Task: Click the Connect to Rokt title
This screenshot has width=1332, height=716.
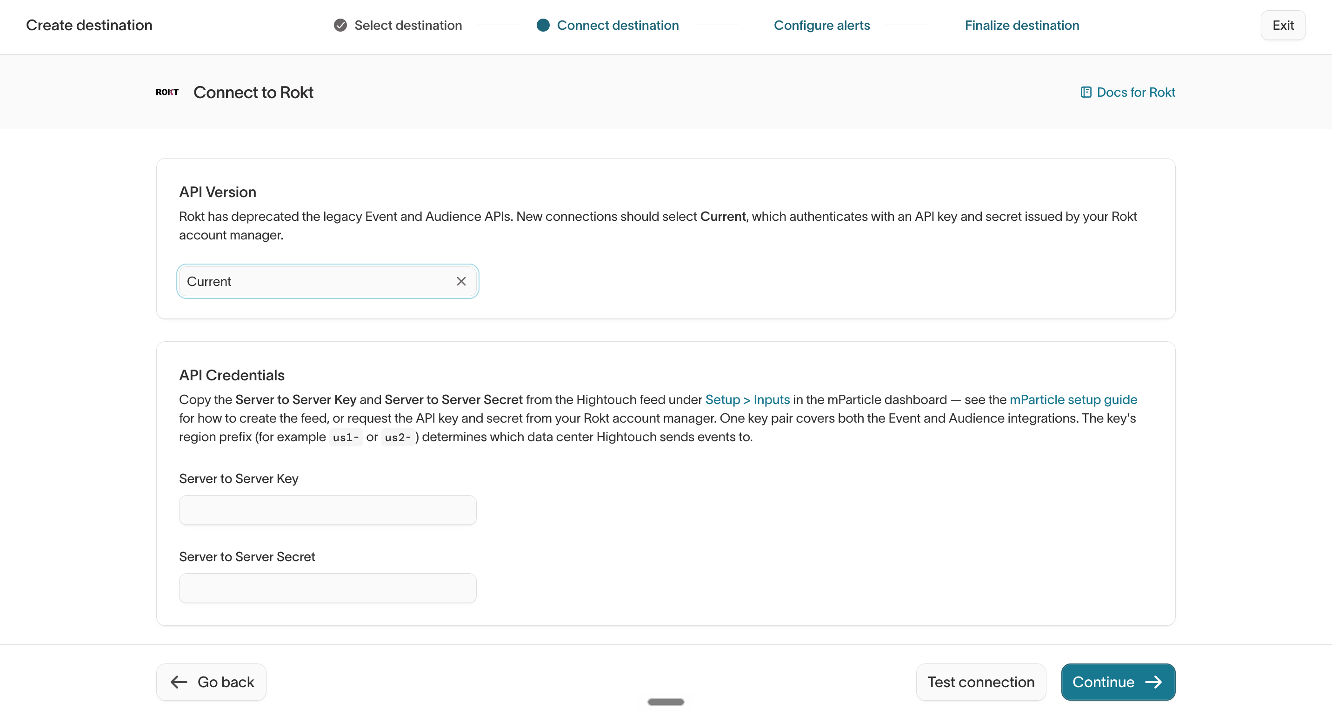Action: click(x=253, y=92)
